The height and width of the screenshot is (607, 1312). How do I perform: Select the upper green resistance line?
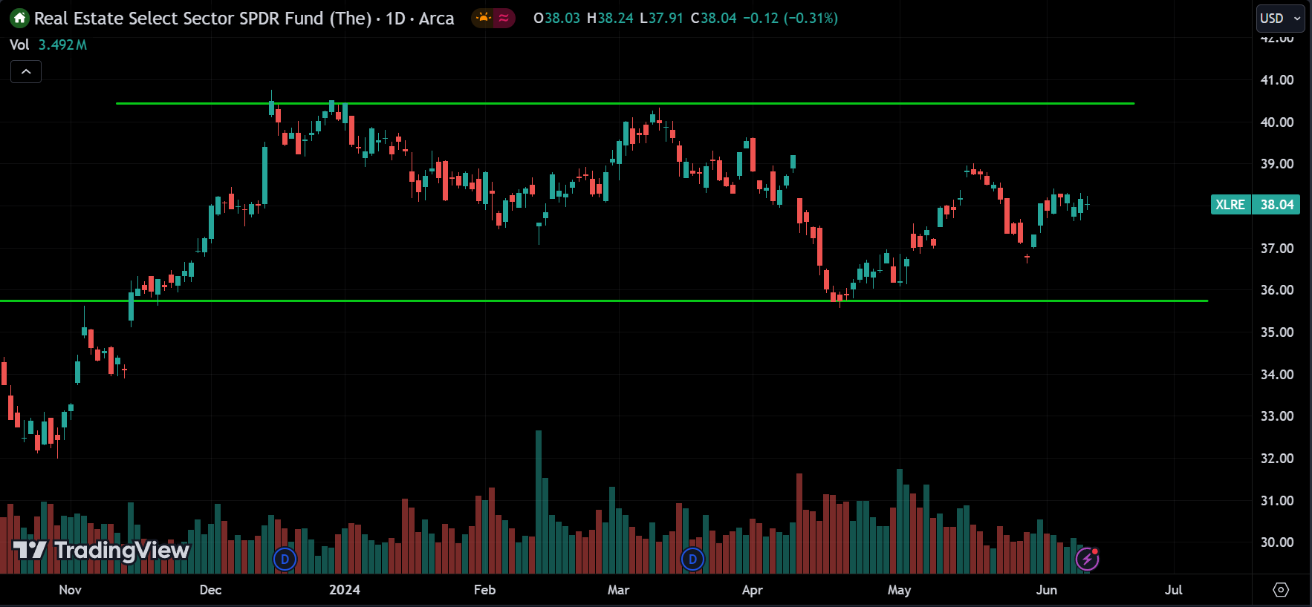(x=625, y=103)
